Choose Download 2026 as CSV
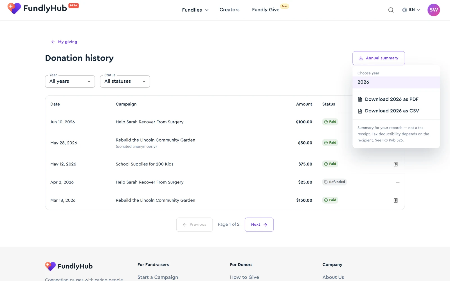This screenshot has width=450, height=281. pos(396,111)
